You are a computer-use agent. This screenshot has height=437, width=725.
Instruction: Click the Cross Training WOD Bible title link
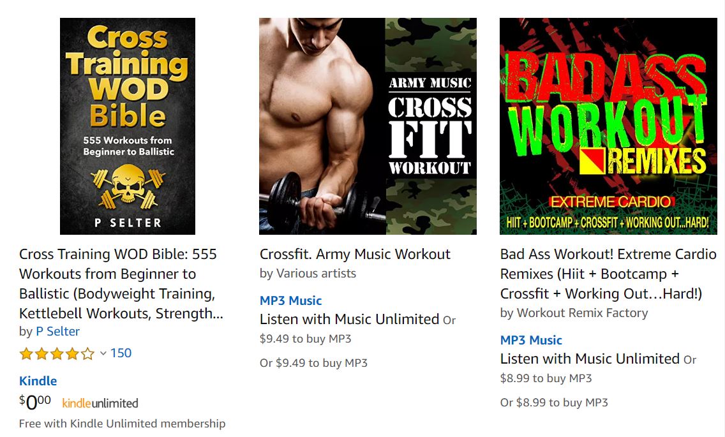tap(121, 283)
